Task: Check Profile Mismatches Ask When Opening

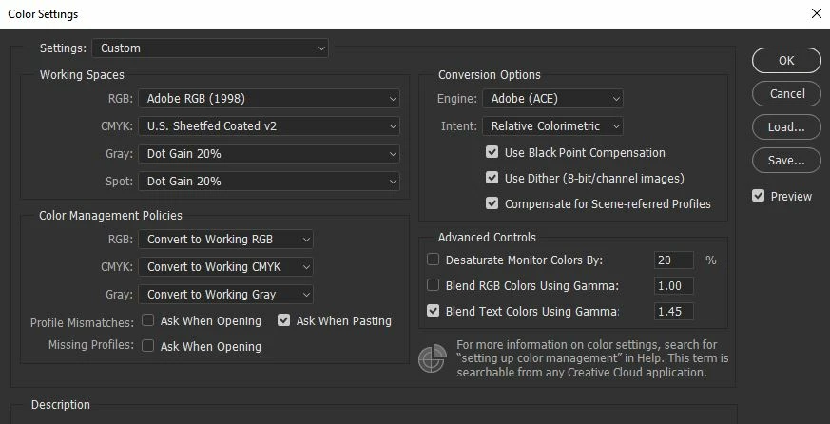Action: [x=148, y=320]
